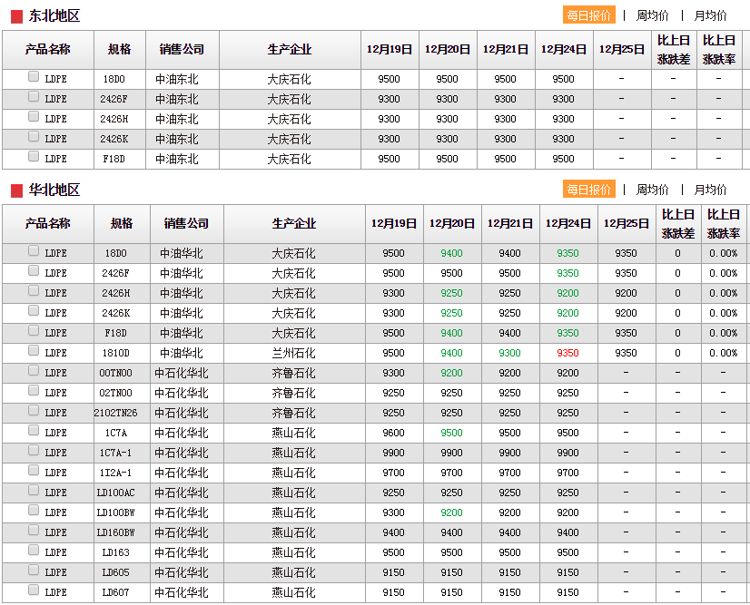Viewport: 750px width, 605px height.
Task: Click 大庆石化 cell in 东北 F18D row
Action: click(x=289, y=159)
